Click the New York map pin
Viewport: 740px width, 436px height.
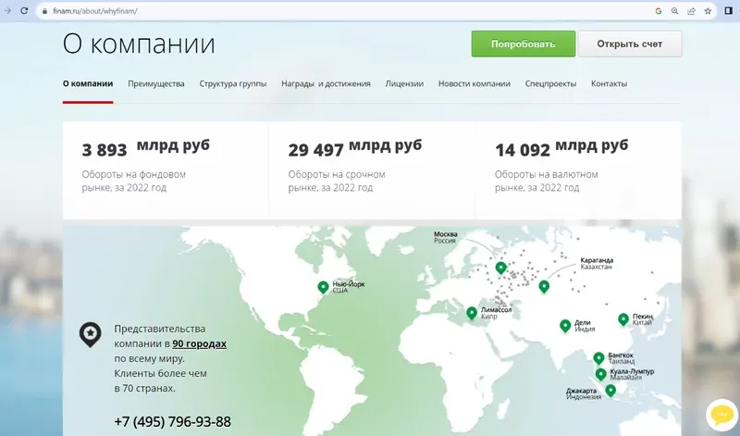pos(323,287)
